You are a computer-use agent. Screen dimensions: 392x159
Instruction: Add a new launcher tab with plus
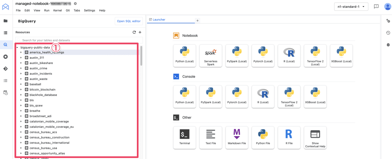coord(197,20)
